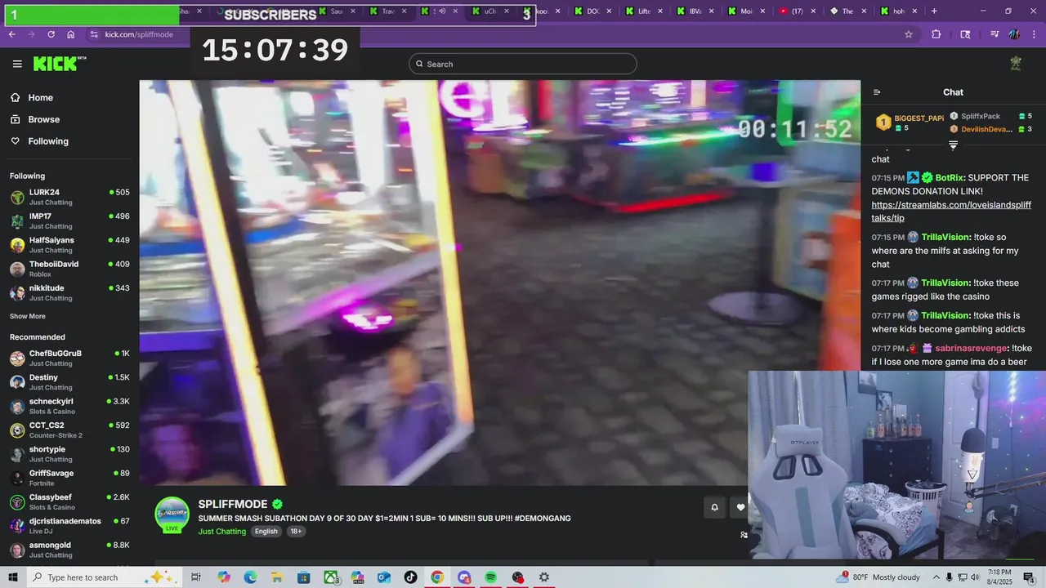Viewport: 1046px width, 588px height.
Task: Open browser extensions menu
Action: coord(936,34)
